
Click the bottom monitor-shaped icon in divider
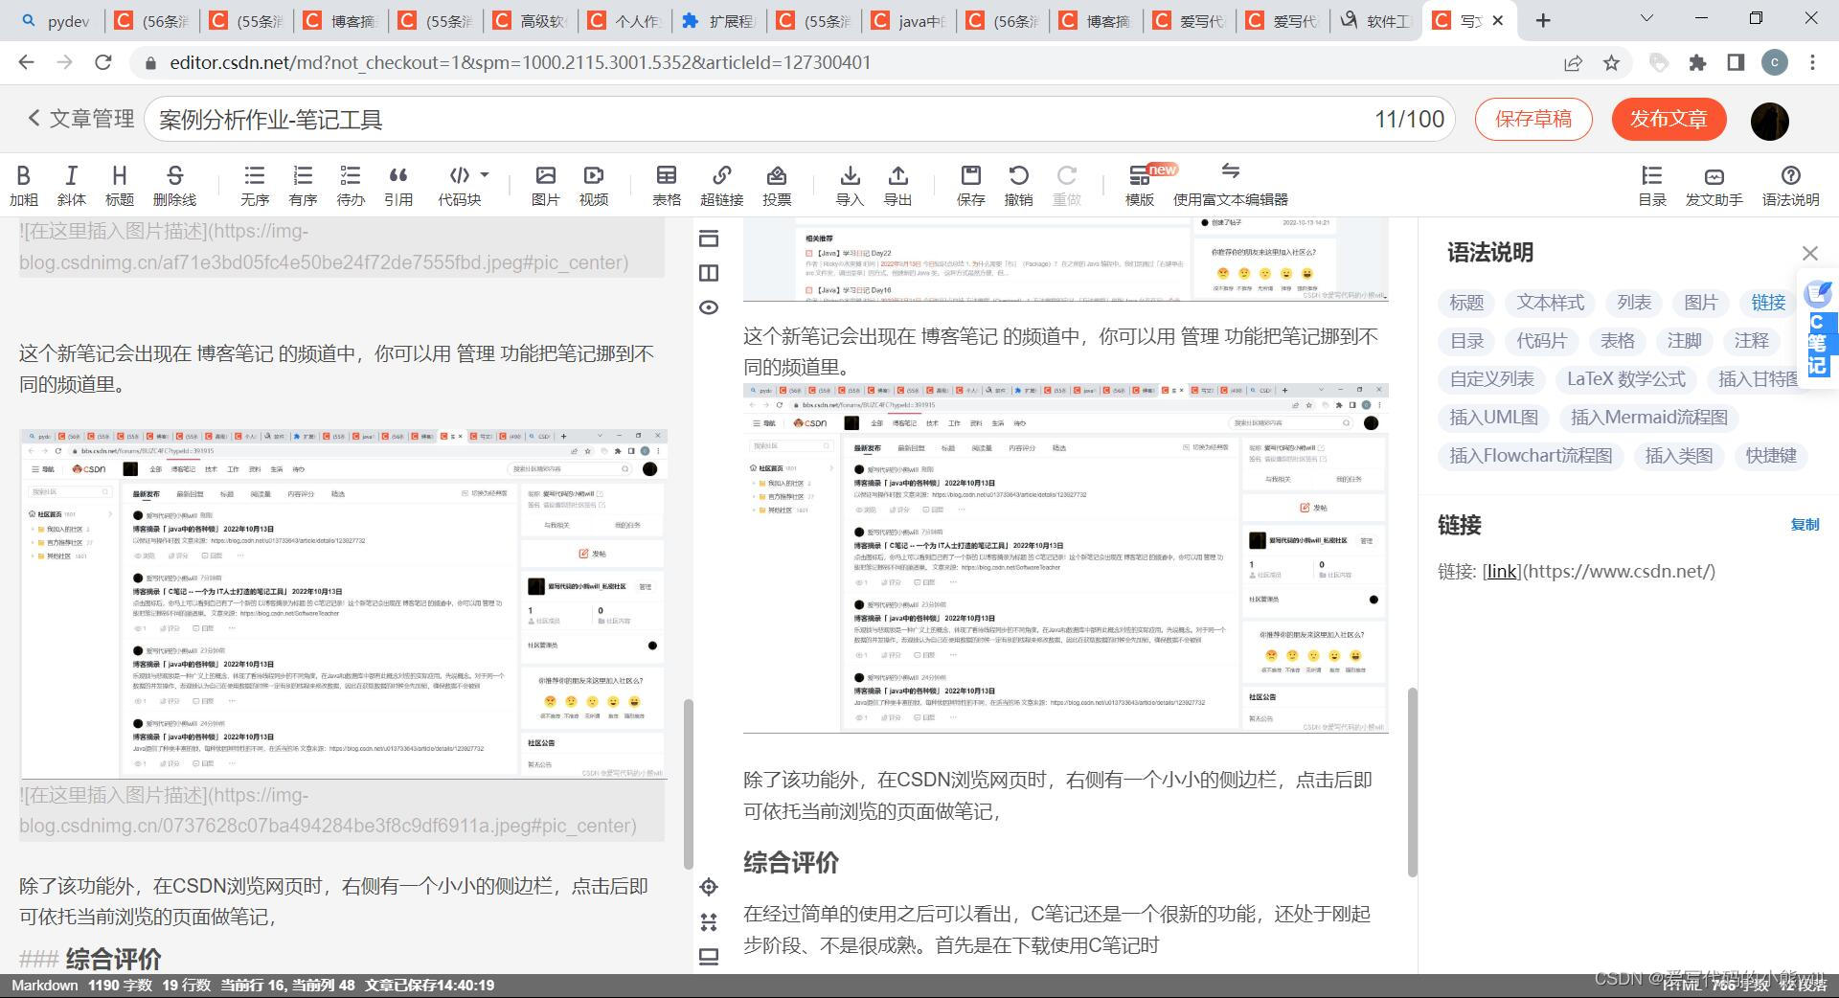point(709,957)
